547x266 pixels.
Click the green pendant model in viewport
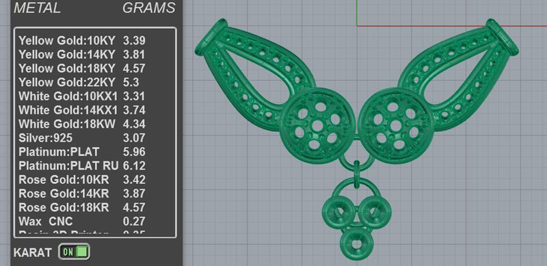point(356,139)
